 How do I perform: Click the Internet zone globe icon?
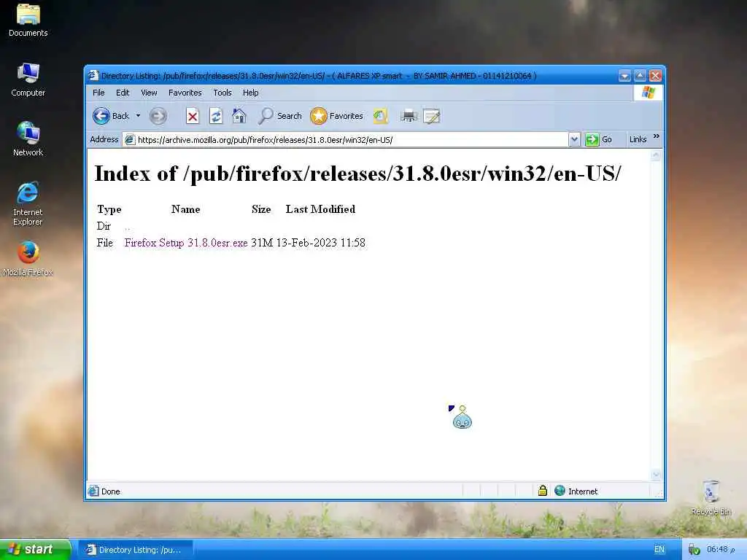tap(560, 491)
